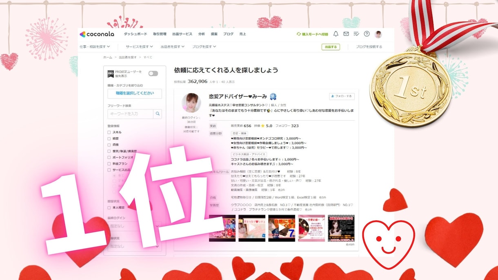Open the 最終ログイン 指定なし dropdown

135,226
